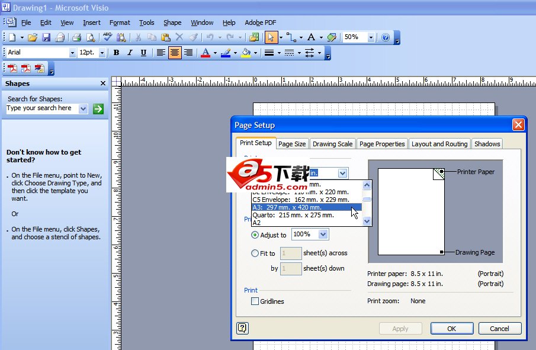
Task: Select the Connector tool
Action: (x=291, y=37)
